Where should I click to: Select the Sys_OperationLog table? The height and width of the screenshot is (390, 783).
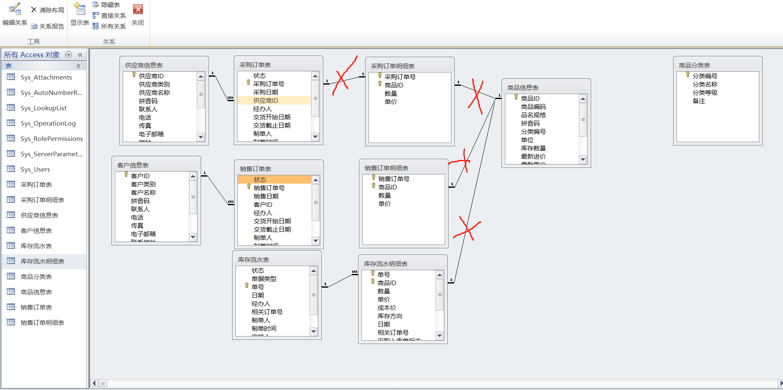click(x=45, y=123)
